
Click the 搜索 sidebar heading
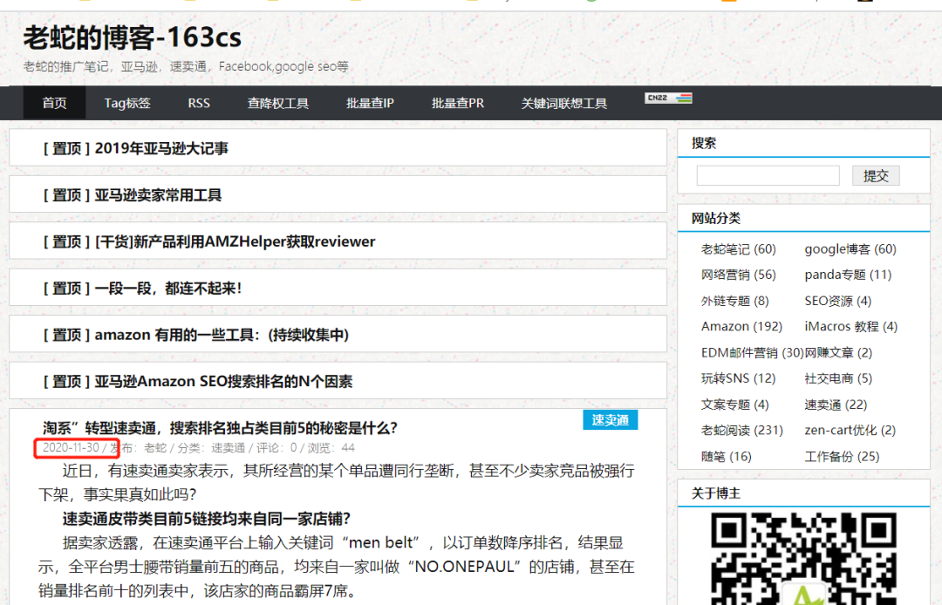click(x=704, y=144)
